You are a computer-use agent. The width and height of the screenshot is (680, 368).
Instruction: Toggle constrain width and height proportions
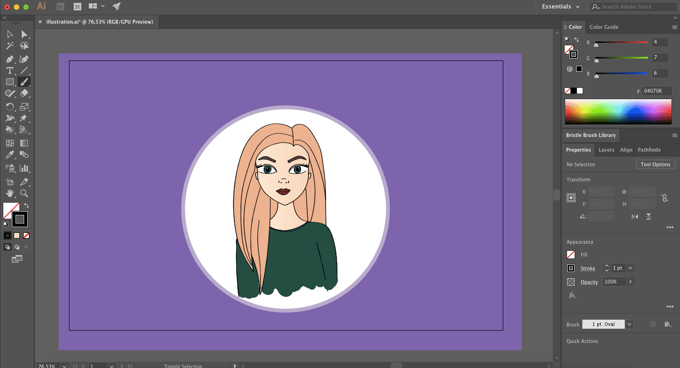coord(665,198)
